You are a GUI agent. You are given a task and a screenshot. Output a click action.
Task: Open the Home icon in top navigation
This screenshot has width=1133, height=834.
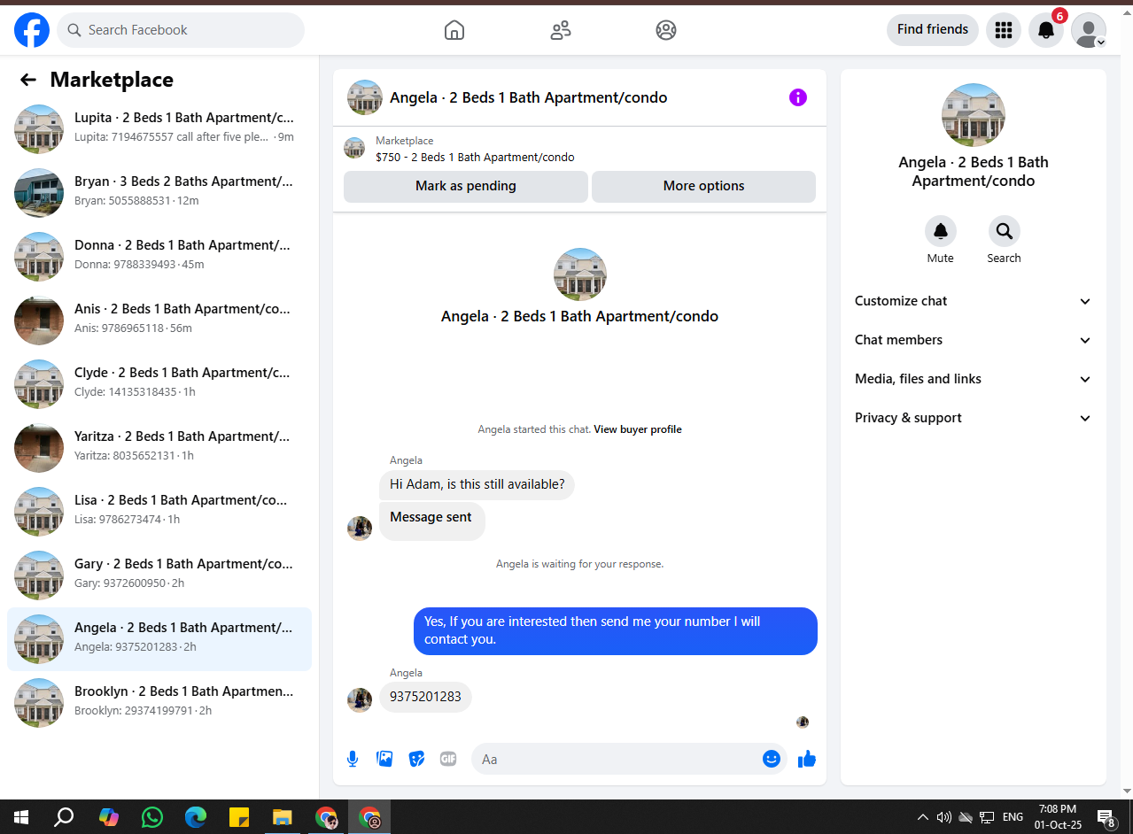tap(454, 30)
